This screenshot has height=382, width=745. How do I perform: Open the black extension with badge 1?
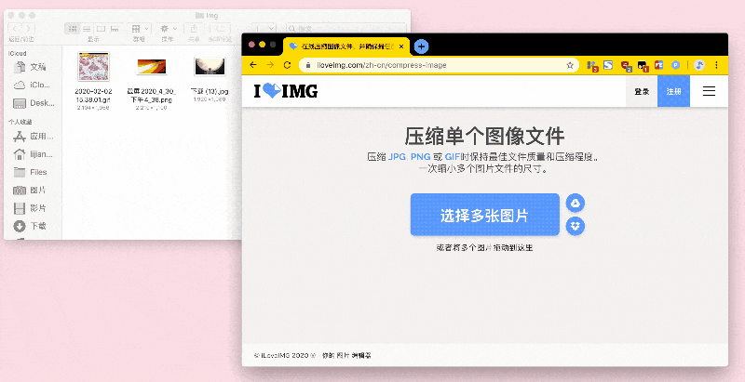[643, 66]
